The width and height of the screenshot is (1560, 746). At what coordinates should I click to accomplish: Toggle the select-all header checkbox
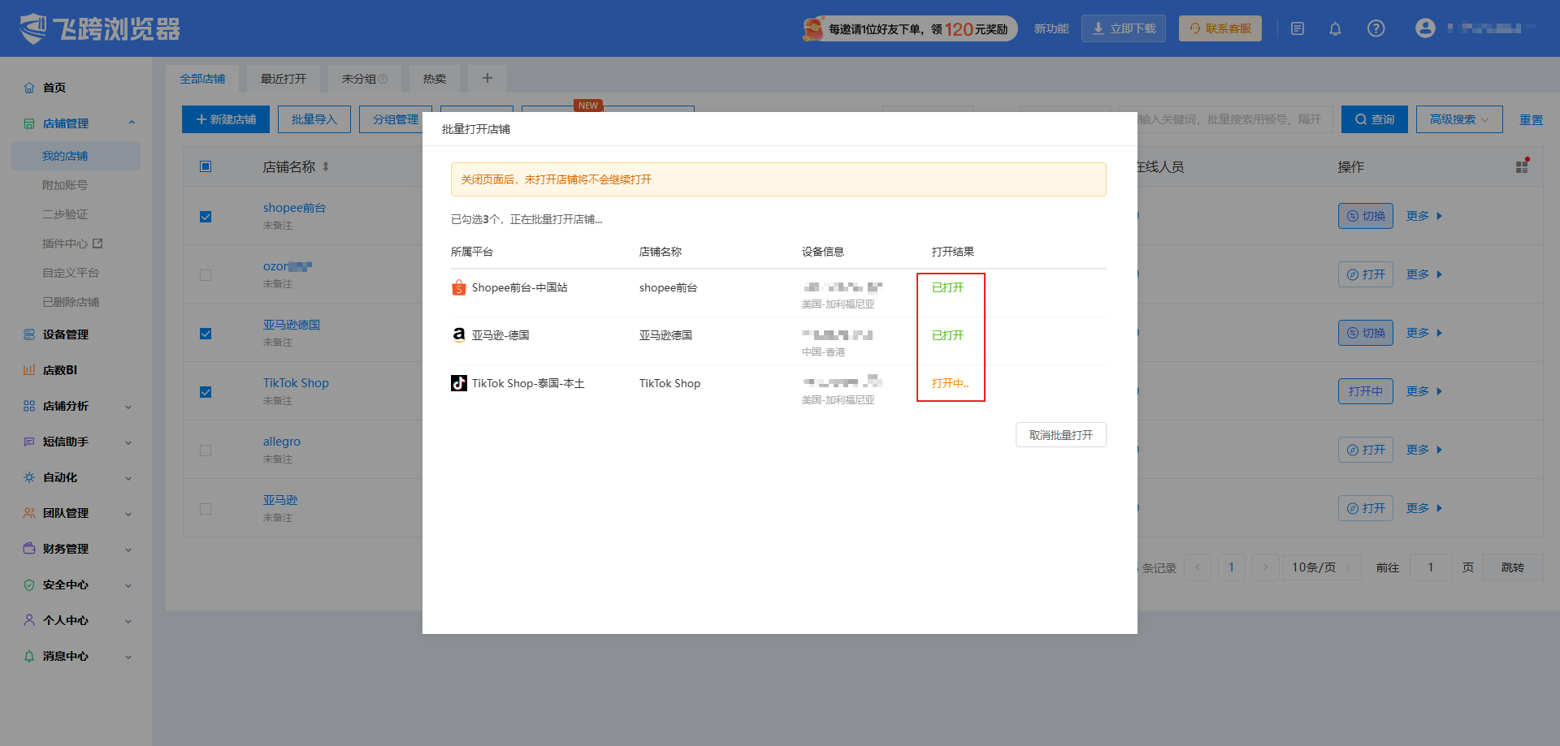206,166
